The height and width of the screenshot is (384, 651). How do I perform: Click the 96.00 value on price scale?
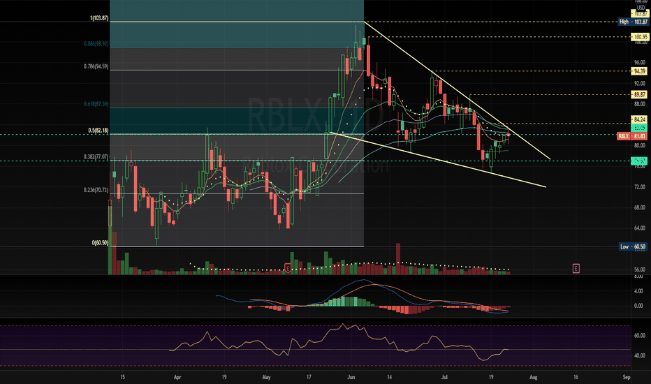pos(640,63)
